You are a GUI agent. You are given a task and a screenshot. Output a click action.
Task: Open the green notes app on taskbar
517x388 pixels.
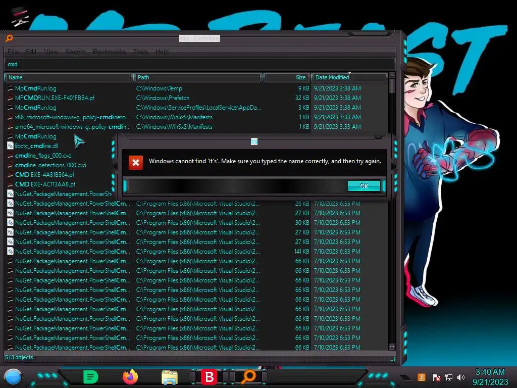point(91,377)
